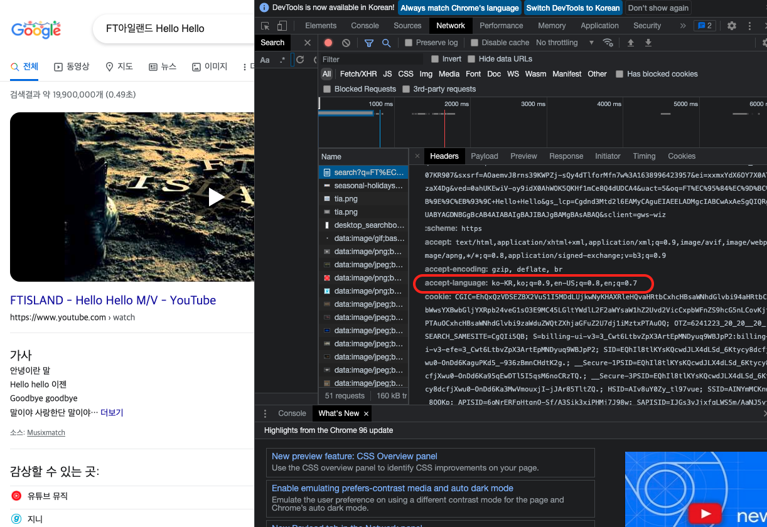Toggle match case Aa in search panel

265,60
